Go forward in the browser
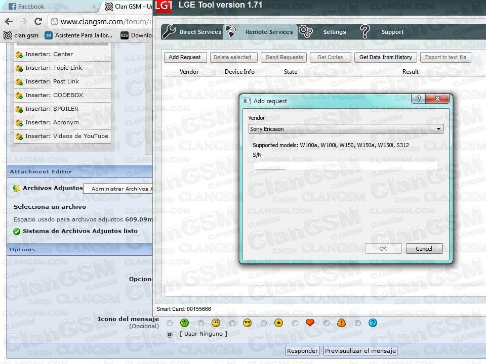Viewport: 486px width, 364px height. 24,21
